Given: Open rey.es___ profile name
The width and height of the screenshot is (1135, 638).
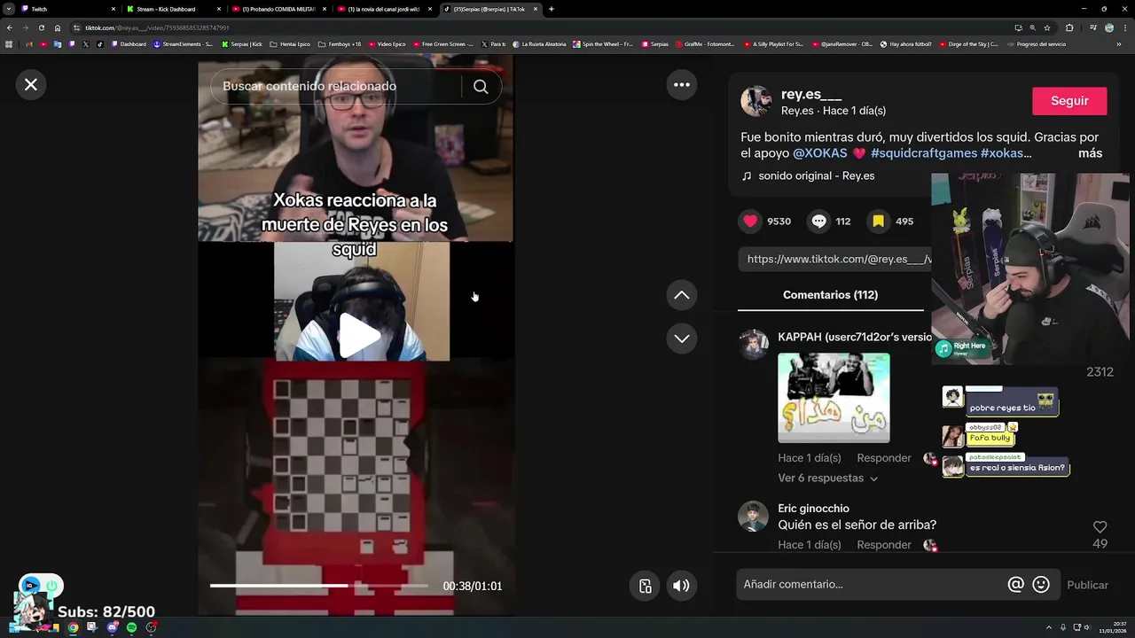Looking at the screenshot, I should coord(811,95).
